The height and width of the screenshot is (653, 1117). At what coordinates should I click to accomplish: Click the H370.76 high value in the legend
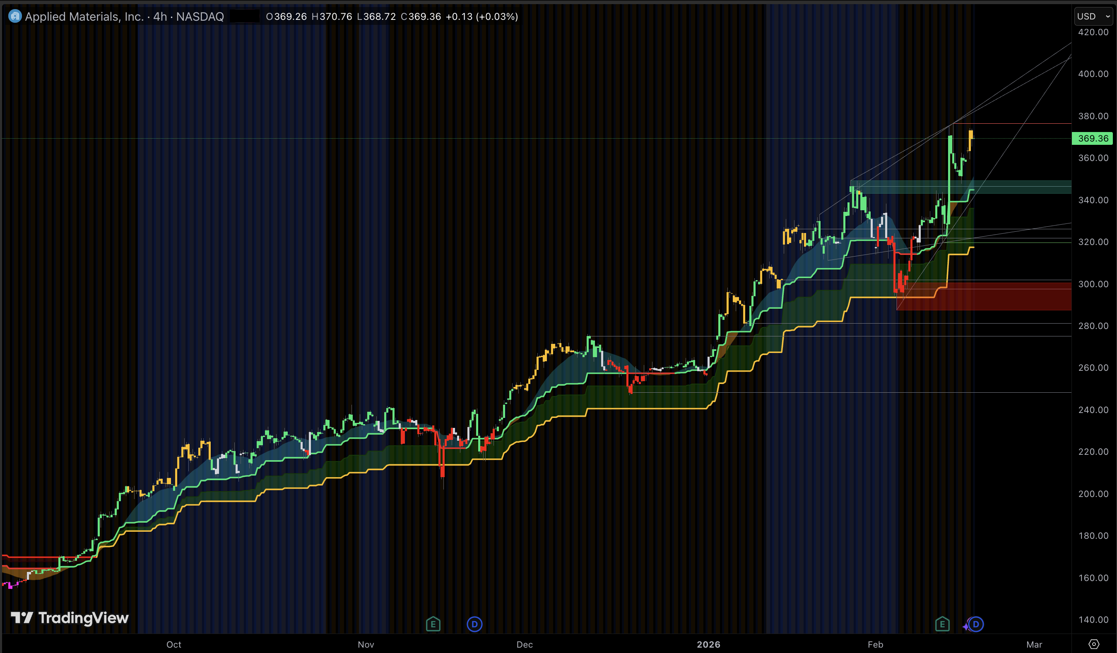click(332, 17)
